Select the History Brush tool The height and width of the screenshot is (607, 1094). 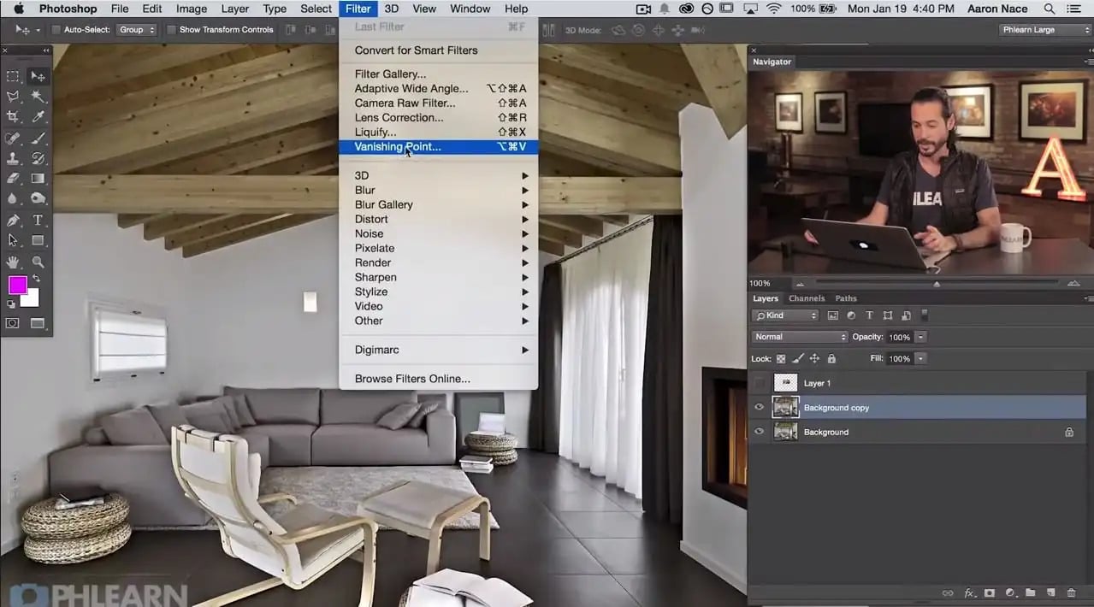38,158
